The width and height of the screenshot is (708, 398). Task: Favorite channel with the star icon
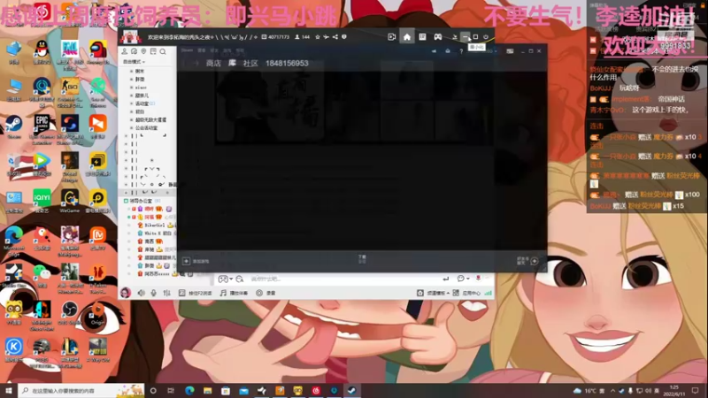tap(318, 37)
